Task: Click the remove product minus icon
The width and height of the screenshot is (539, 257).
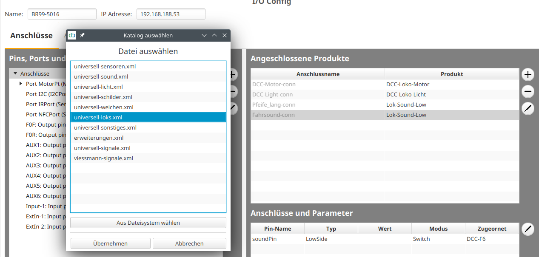Action: tap(528, 91)
